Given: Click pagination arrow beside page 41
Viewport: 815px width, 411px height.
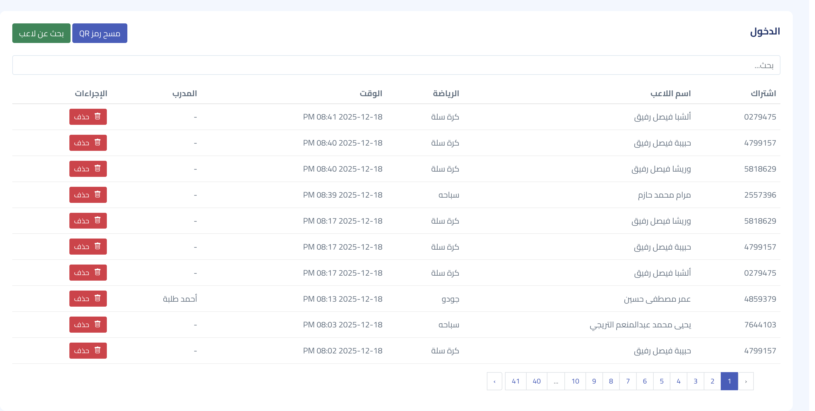Looking at the screenshot, I should (494, 381).
